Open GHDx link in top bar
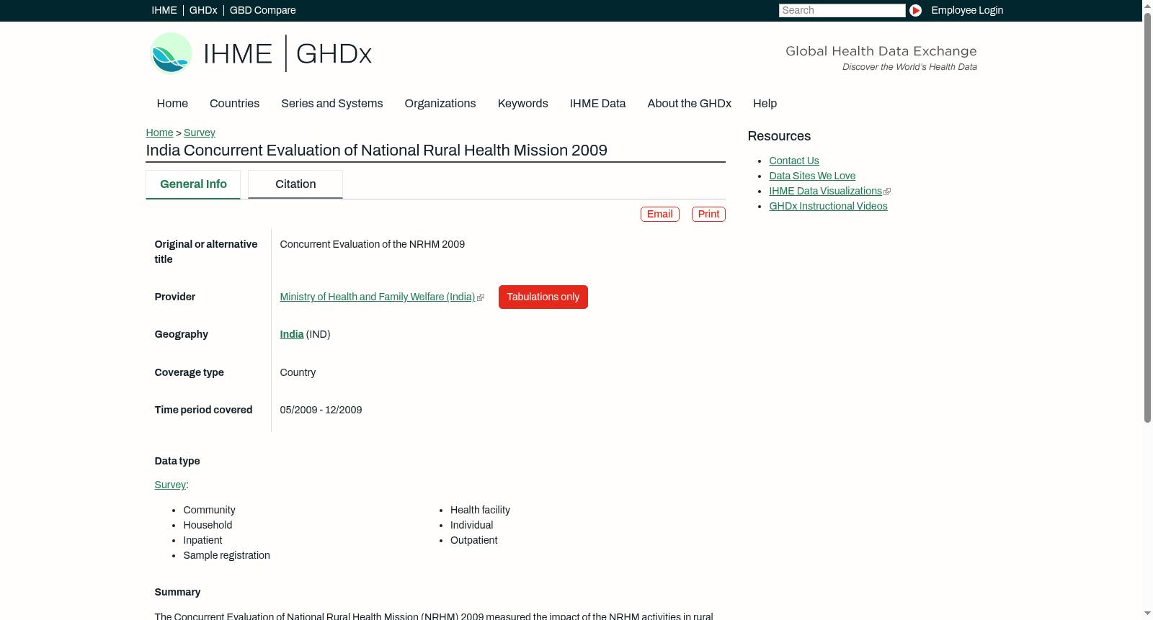 (203, 10)
